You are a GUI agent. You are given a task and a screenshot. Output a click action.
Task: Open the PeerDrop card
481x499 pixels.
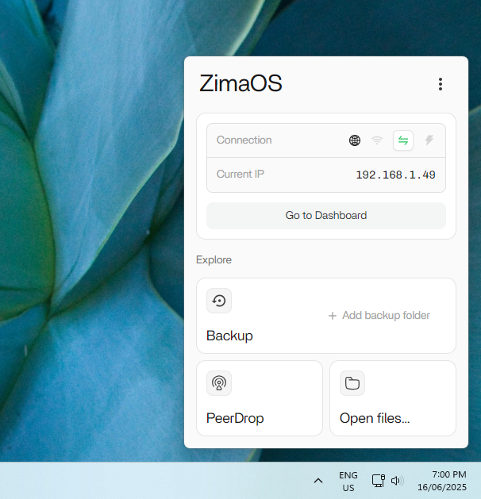(260, 398)
